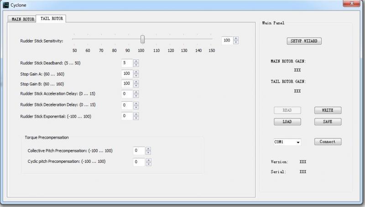Decrease Rudder Stick Deadband with down arrow
365x207 pixels.
(x=136, y=65)
